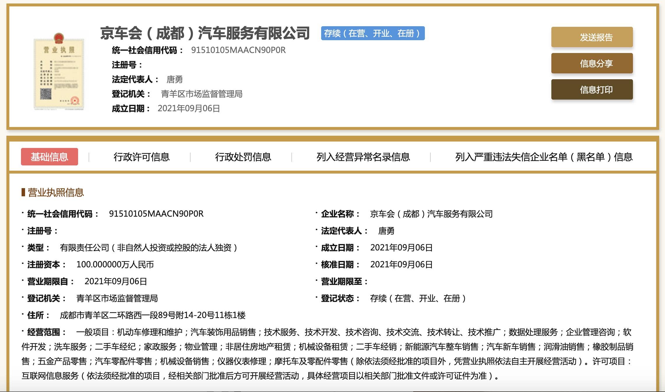Click the 经营范围 label

tap(47, 332)
